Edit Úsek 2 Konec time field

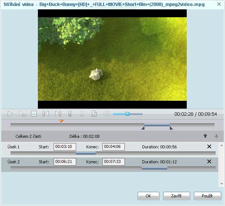(114, 162)
